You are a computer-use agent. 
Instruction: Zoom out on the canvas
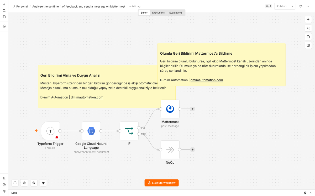coord(34,183)
